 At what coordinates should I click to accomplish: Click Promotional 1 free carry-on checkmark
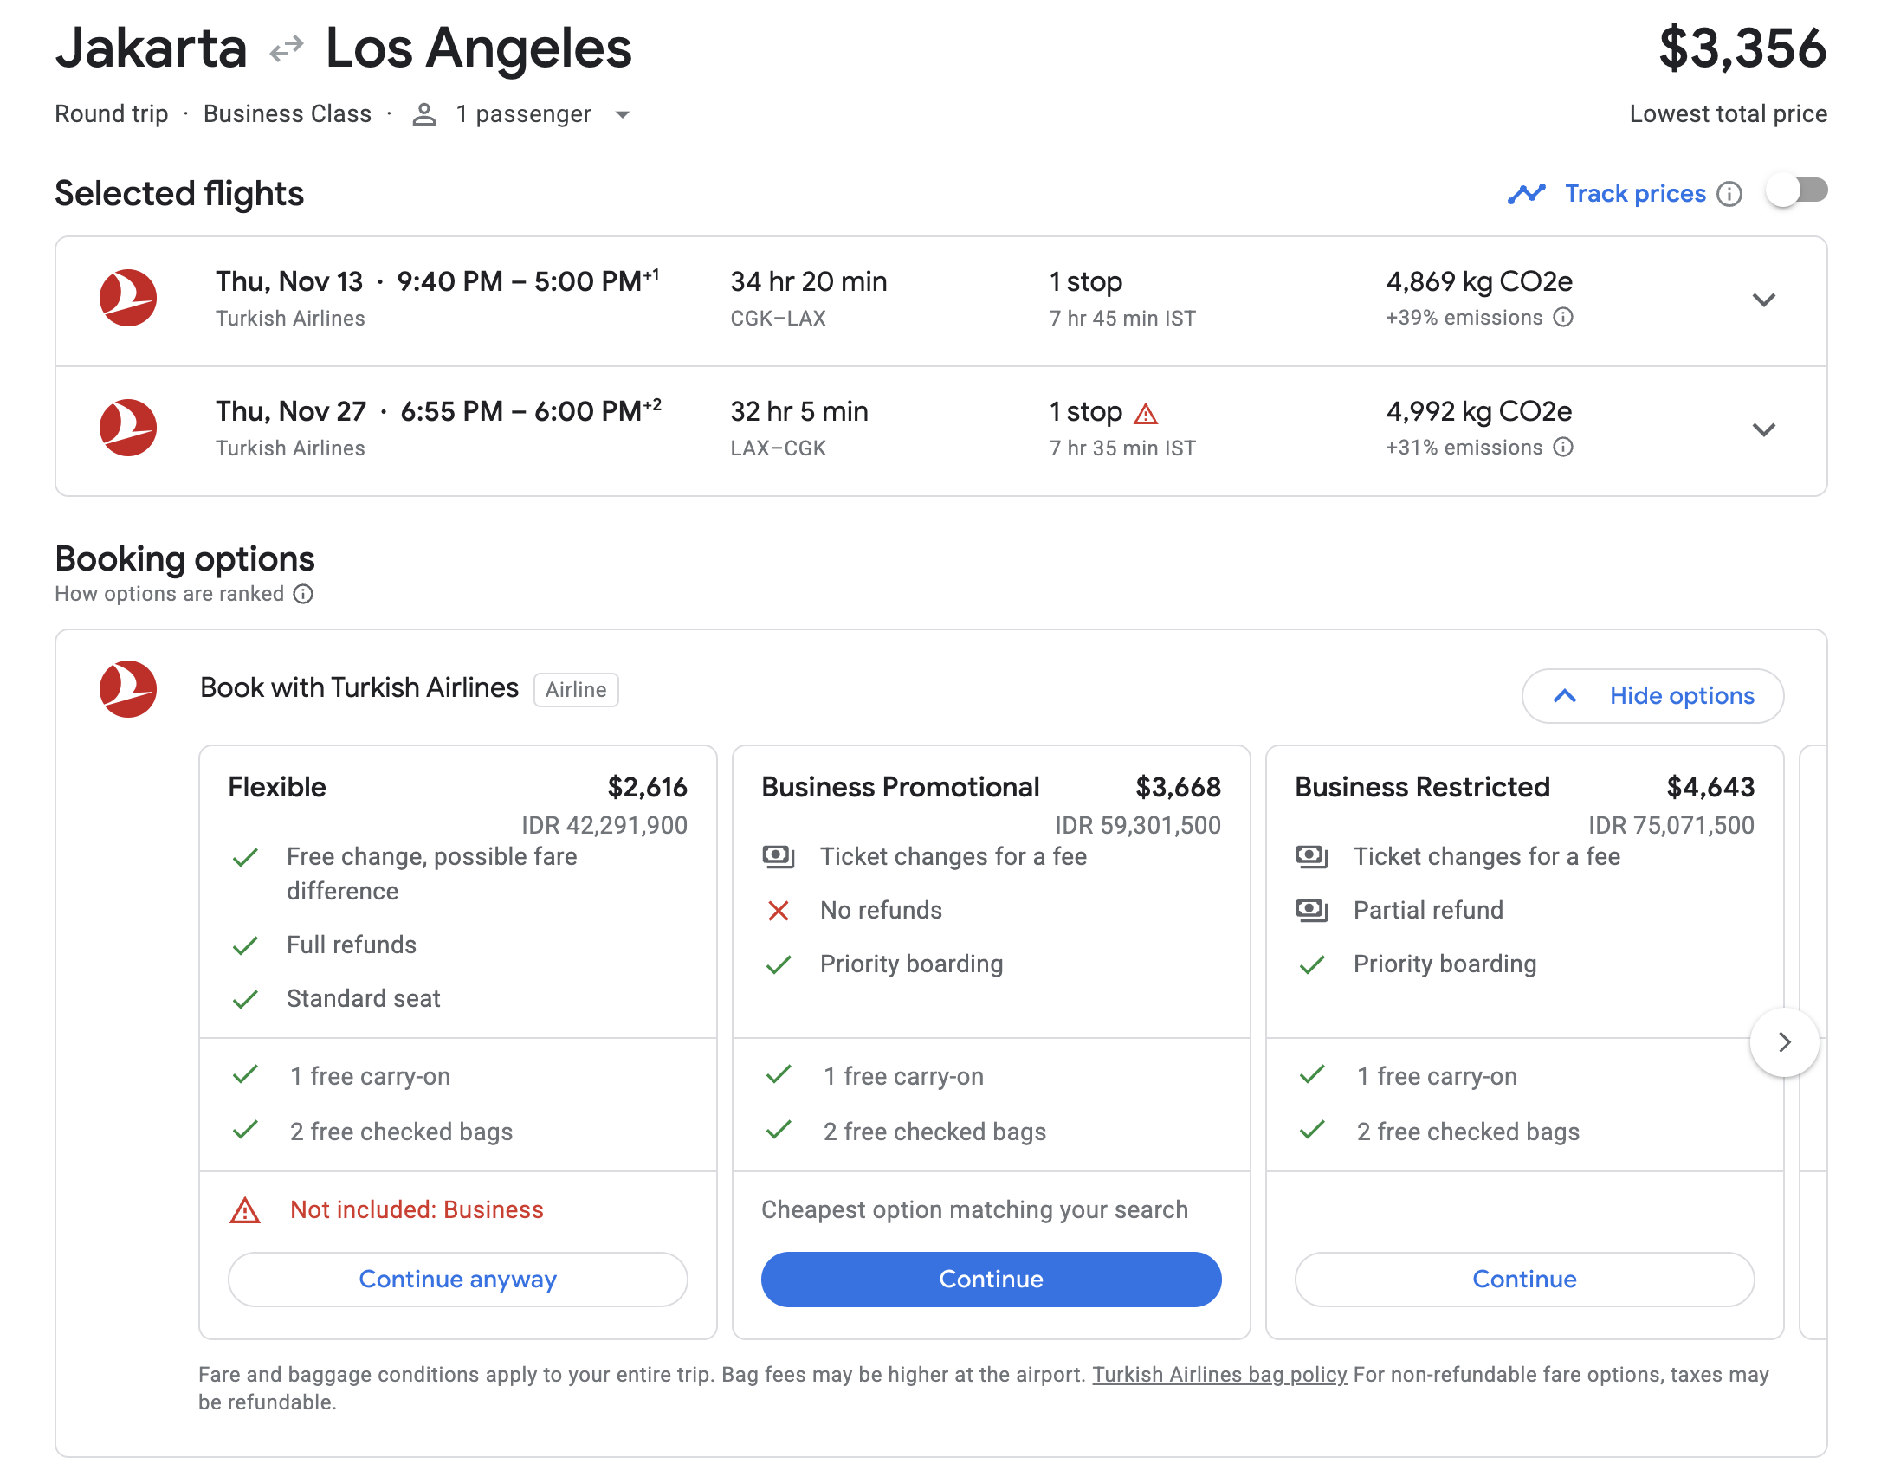click(x=779, y=1074)
